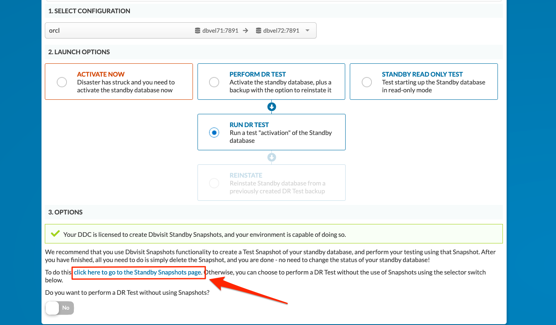This screenshot has height=325, width=556.
Task: Click the REINSTATE heading
Action: 246,175
